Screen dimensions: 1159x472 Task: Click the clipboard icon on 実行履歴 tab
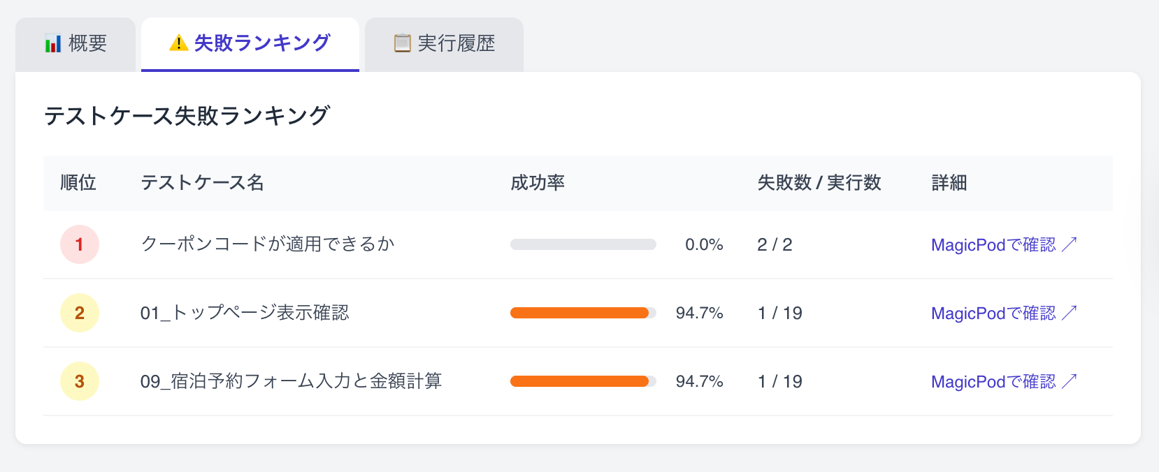coord(402,43)
